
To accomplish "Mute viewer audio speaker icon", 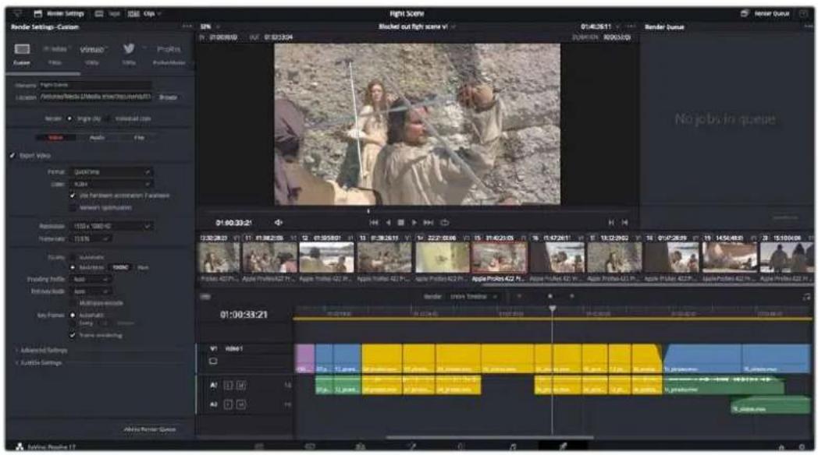I will (279, 222).
